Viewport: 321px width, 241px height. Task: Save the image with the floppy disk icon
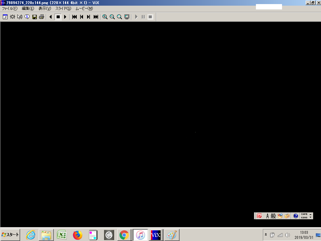pos(34,17)
